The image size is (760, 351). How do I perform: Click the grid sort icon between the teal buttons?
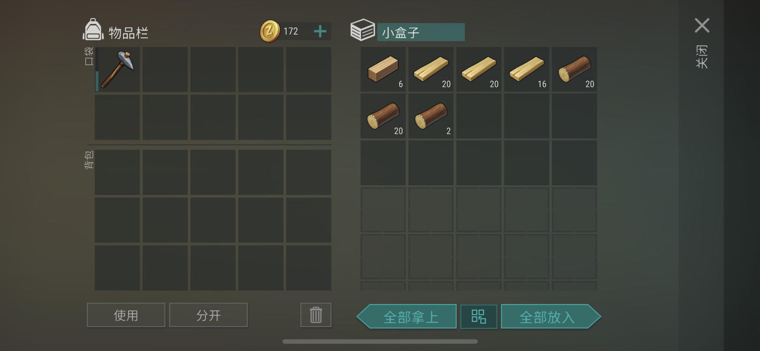point(479,317)
